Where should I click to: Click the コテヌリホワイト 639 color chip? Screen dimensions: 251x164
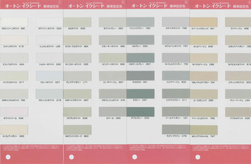(77, 112)
